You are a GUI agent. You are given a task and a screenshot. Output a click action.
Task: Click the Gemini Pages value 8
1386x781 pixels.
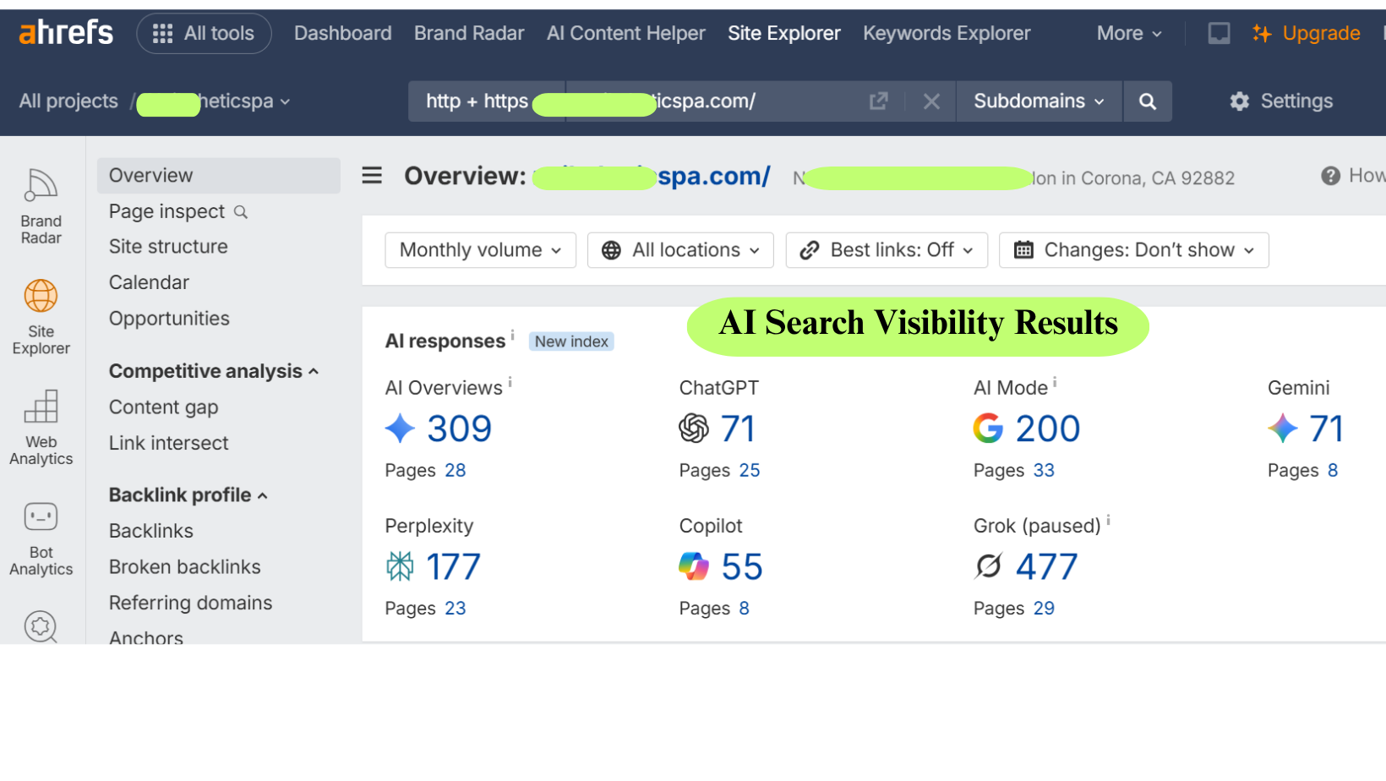(1333, 471)
